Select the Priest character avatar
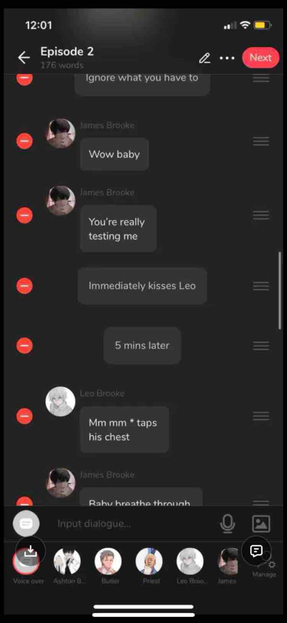287x623 pixels. (149, 566)
